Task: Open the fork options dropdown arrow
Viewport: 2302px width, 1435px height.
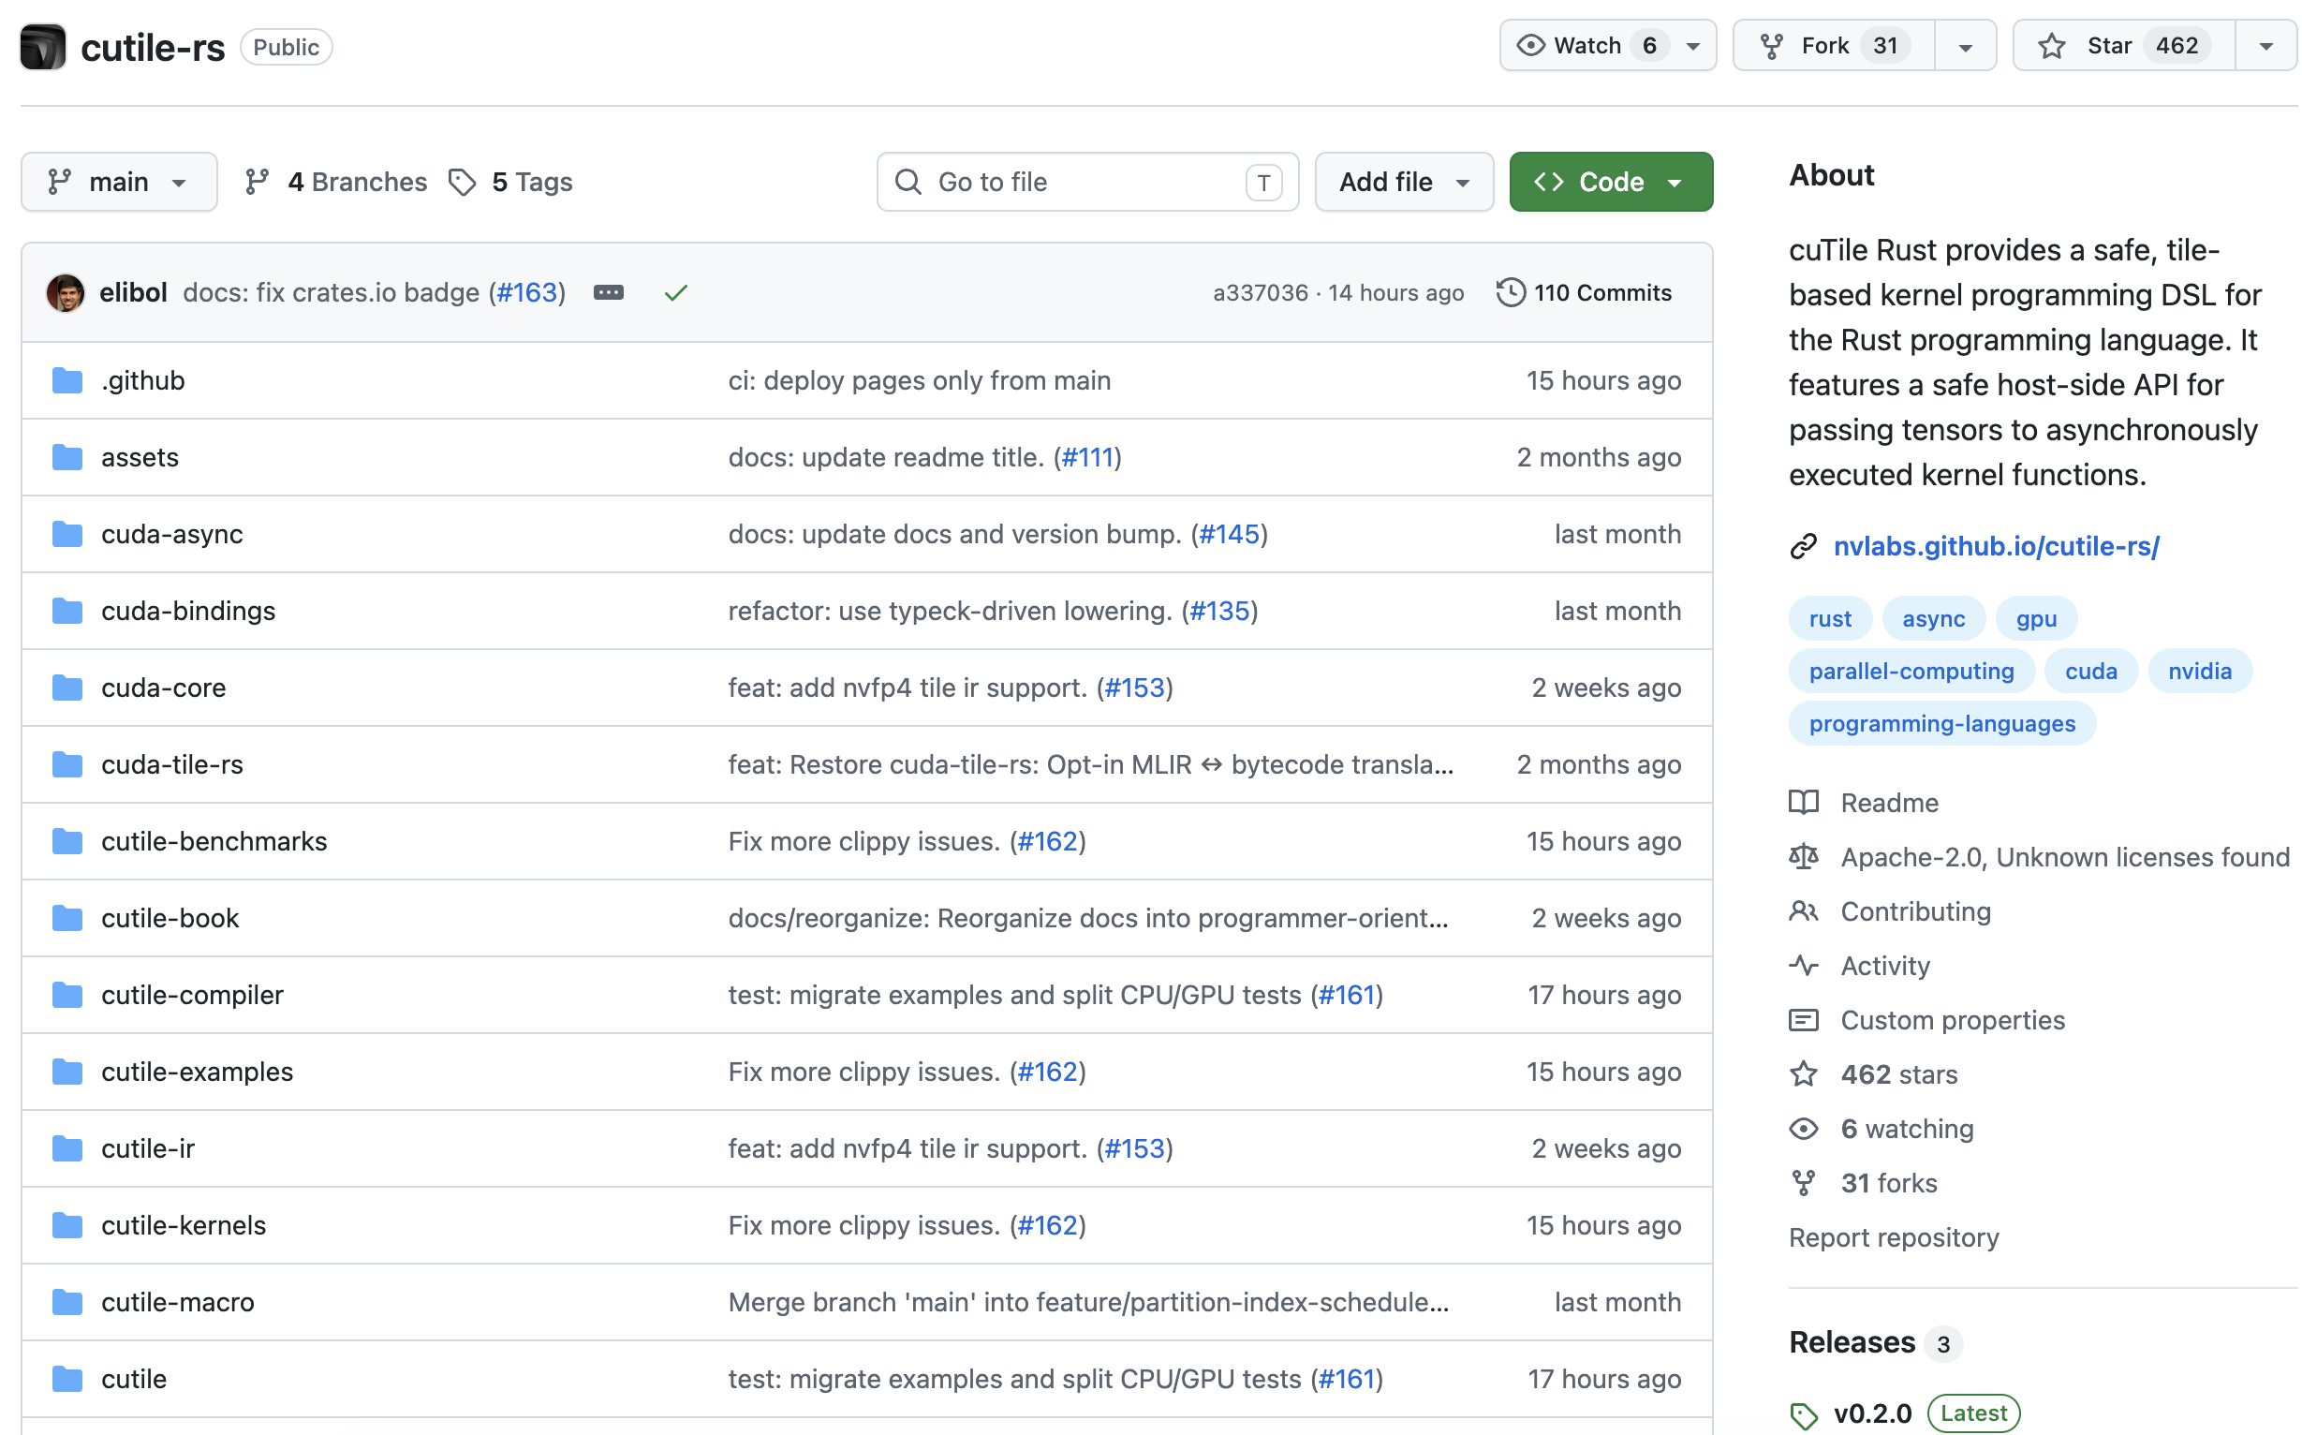Action: [x=1965, y=46]
